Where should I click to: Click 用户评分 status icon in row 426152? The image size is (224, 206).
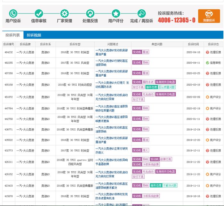[207, 174]
